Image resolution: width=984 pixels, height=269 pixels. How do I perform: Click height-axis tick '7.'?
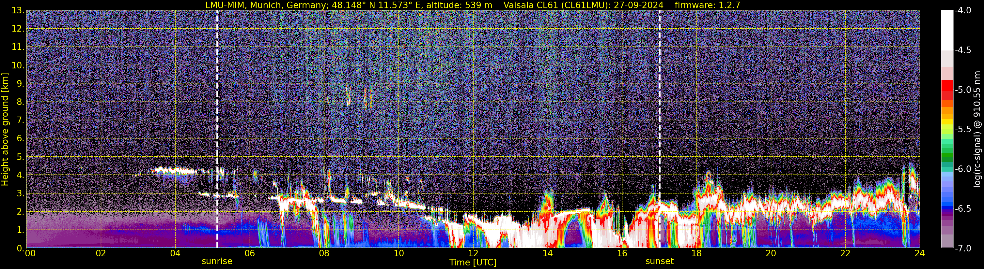[x=21, y=120]
